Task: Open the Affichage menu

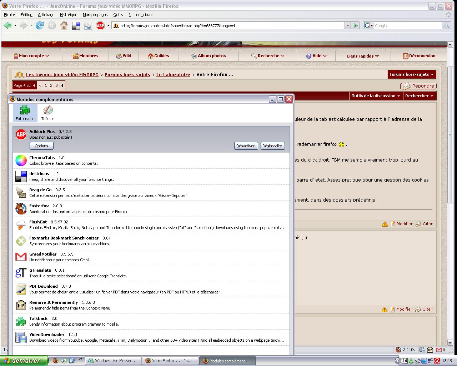Action: click(x=46, y=15)
